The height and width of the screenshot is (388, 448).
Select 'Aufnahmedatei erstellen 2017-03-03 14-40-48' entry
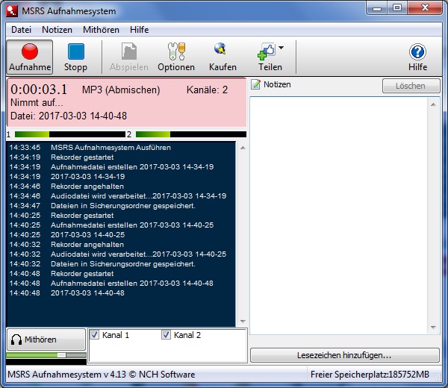(132, 284)
